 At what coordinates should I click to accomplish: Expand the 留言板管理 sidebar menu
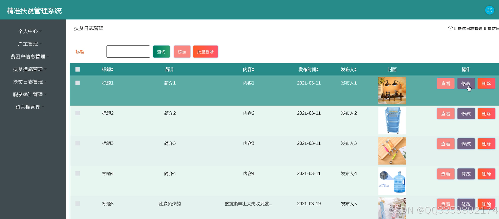[30, 107]
